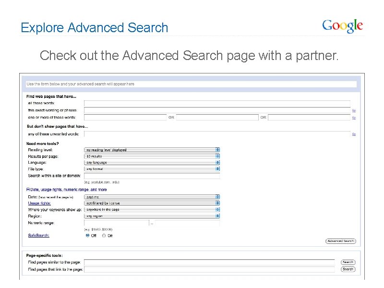Open the Language dropdown
Image resolution: width=384 pixels, height=288 pixels.
click(x=152, y=162)
